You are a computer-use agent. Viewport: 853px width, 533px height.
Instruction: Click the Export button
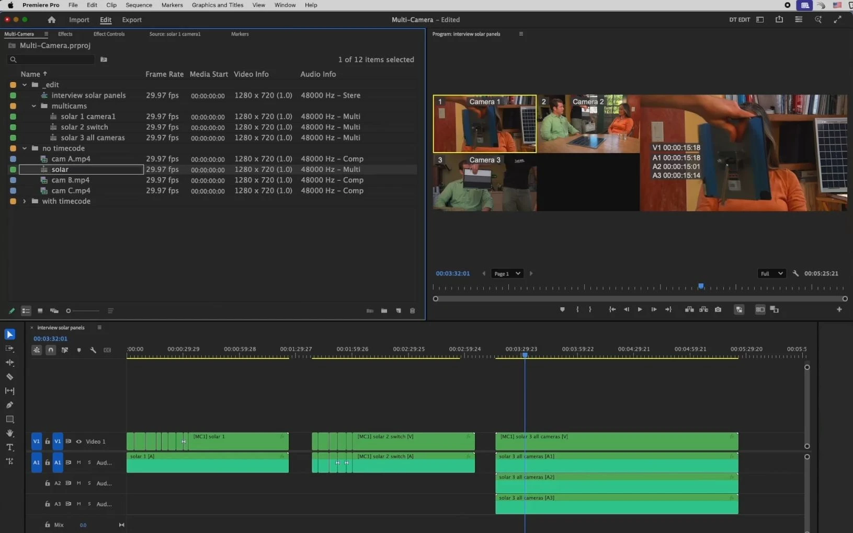coord(132,20)
